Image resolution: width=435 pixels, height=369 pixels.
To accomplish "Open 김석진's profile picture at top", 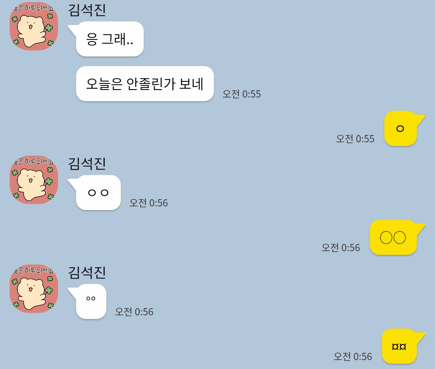I will [x=34, y=26].
